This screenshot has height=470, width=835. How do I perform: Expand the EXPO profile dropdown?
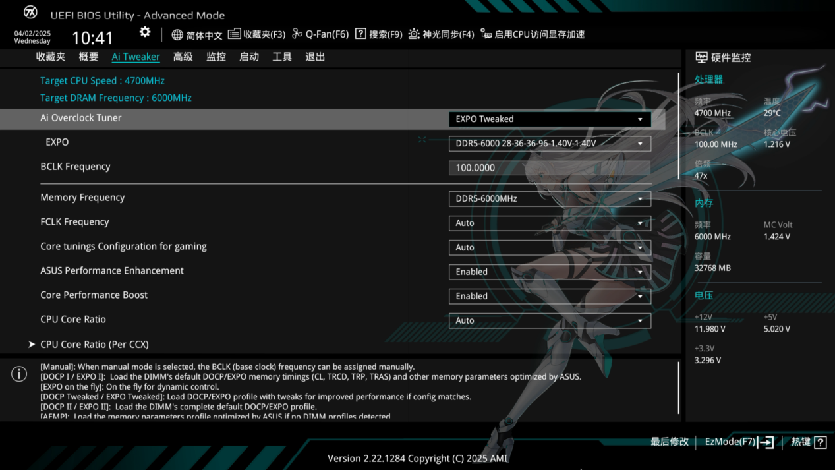pyautogui.click(x=550, y=144)
